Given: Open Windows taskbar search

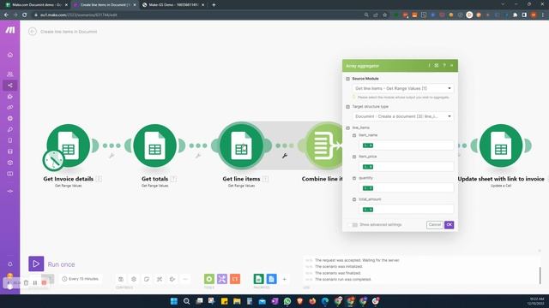Looking at the screenshot, I should click(x=187, y=301).
